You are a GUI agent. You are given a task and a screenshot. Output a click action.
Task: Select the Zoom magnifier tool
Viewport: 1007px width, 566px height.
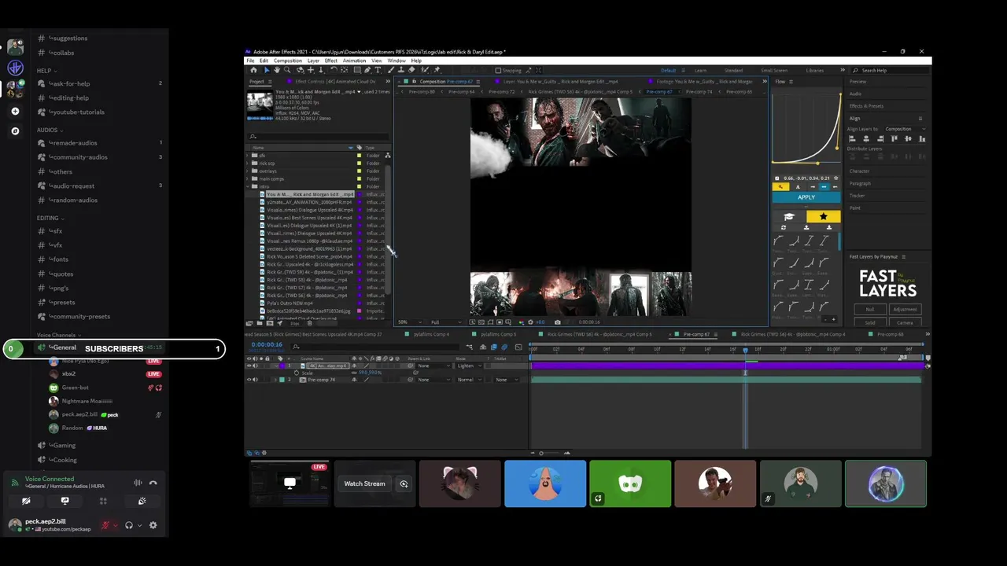tap(287, 70)
